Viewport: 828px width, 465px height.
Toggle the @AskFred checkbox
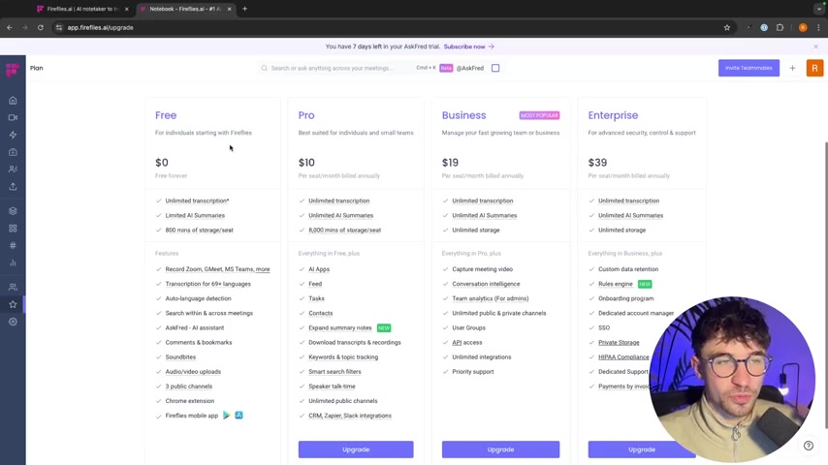pos(495,68)
